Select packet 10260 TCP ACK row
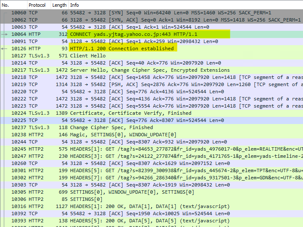Screen dimensions: 303x227 (x=151, y=163)
